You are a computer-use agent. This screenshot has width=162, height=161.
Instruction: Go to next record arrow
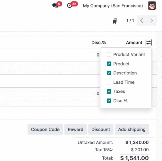[x=152, y=21]
